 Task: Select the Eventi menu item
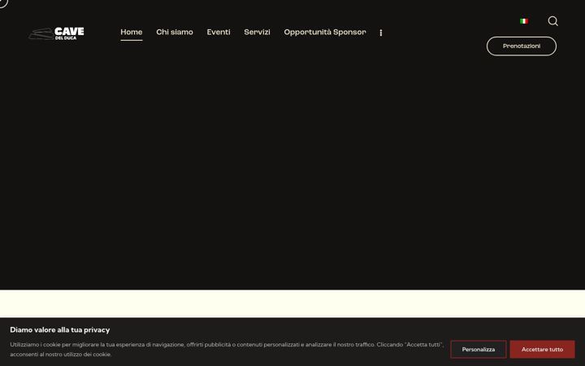219,32
